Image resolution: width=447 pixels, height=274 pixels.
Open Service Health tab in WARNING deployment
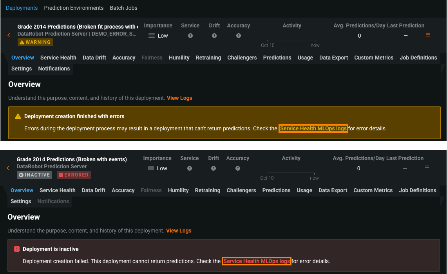point(58,58)
